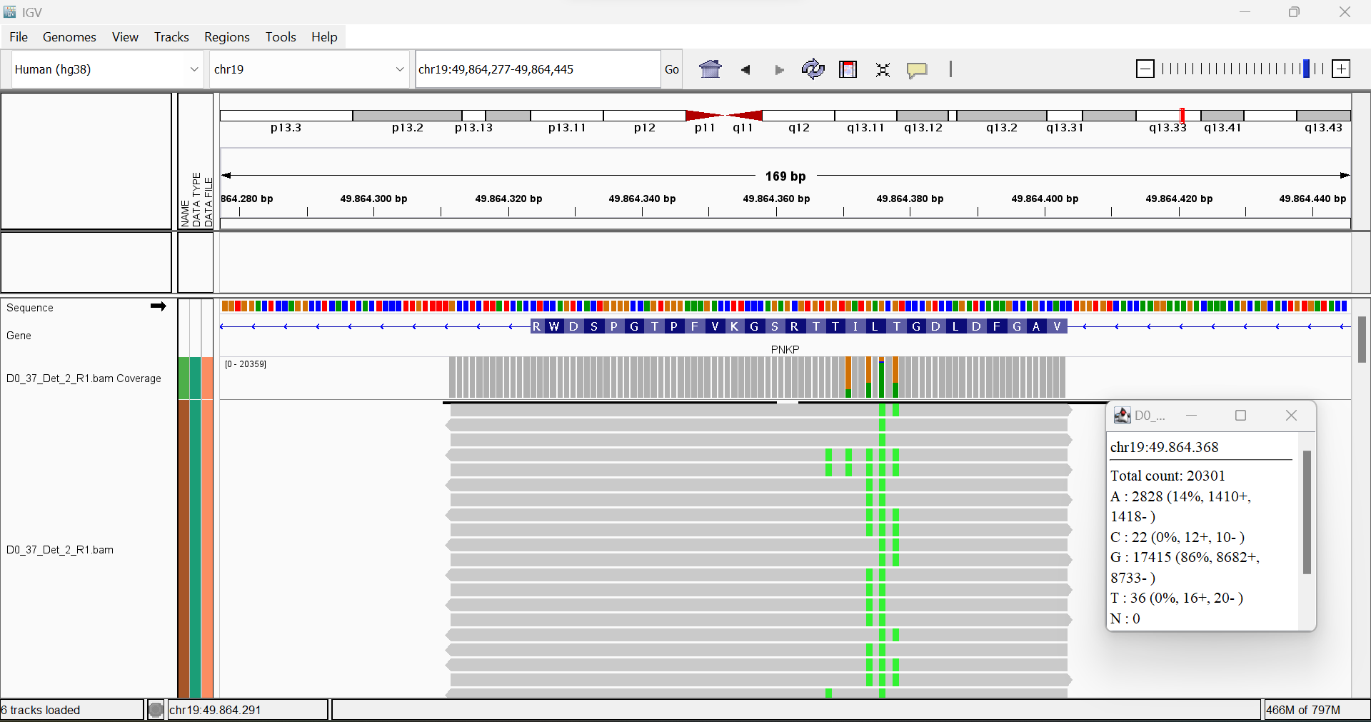
Task: Click the refresh tracks icon
Action: 813,69
